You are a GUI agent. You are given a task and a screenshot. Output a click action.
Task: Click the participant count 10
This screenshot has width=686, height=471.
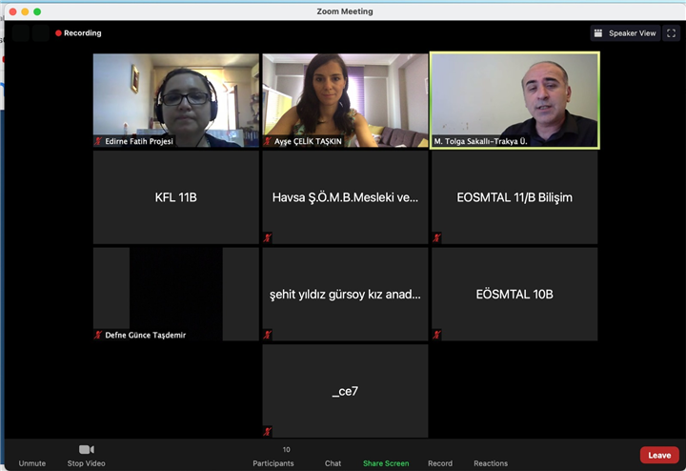click(x=286, y=450)
